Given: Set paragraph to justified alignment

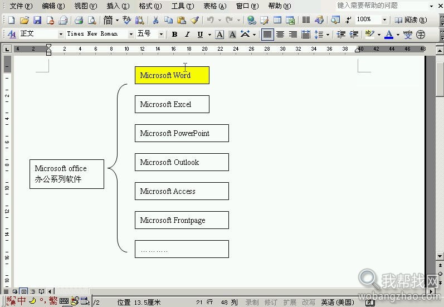Looking at the screenshot, I should (x=267, y=35).
